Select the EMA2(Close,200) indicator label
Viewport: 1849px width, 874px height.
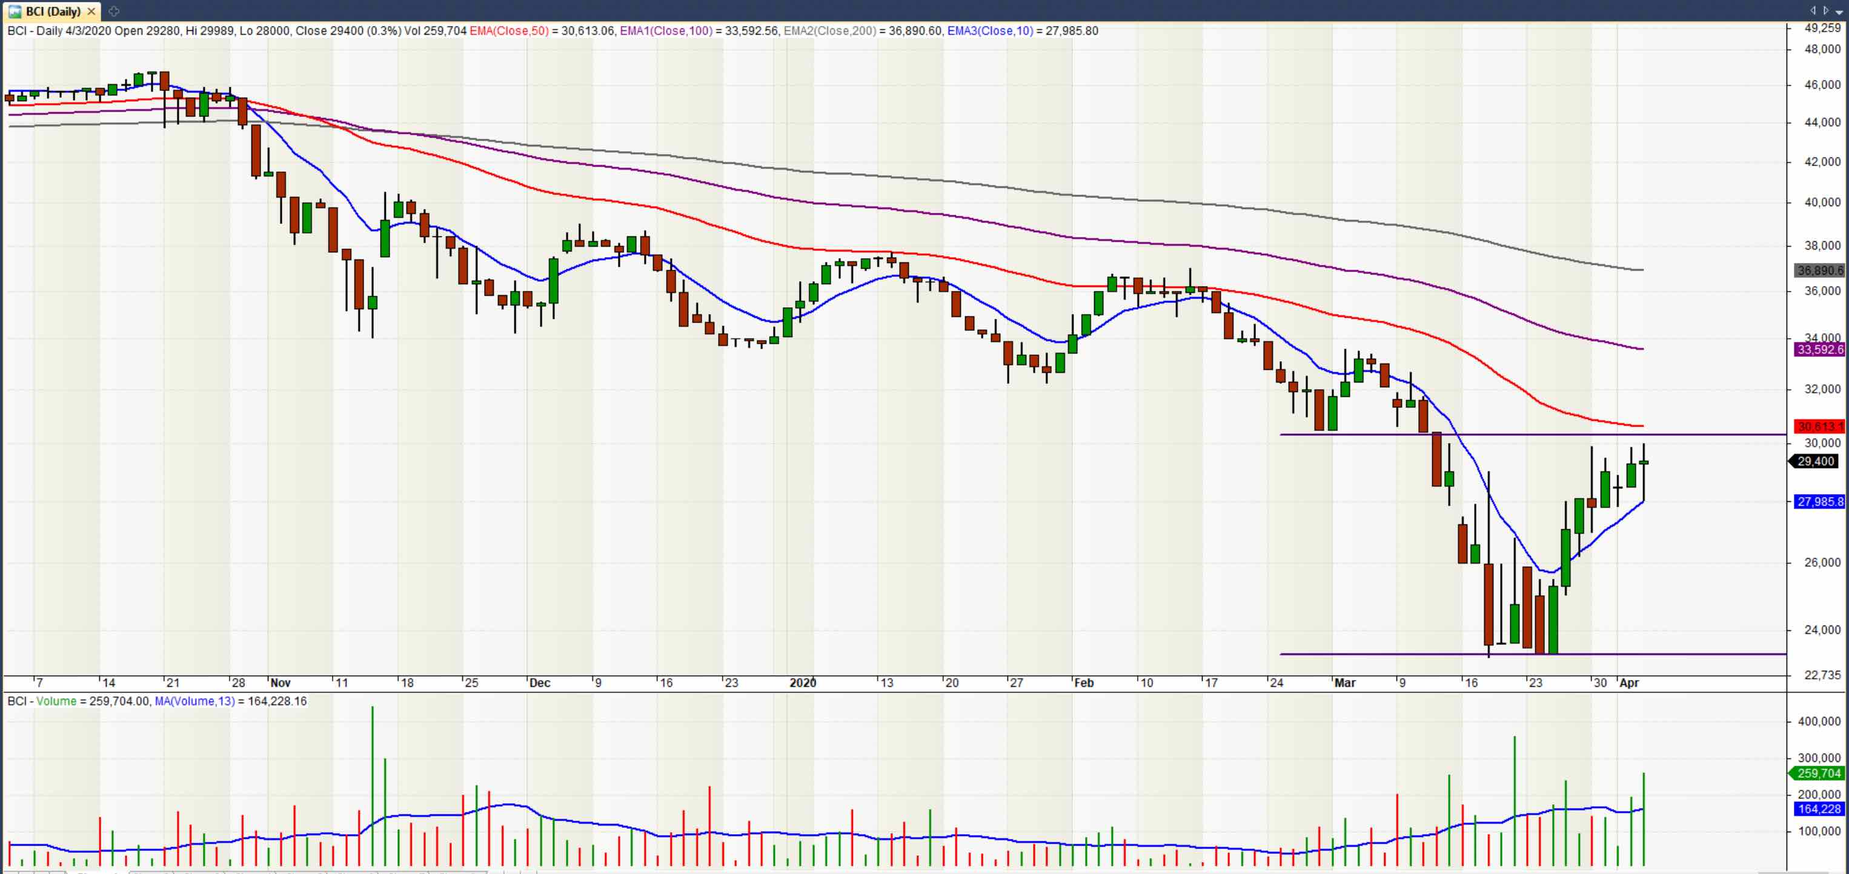pyautogui.click(x=829, y=31)
